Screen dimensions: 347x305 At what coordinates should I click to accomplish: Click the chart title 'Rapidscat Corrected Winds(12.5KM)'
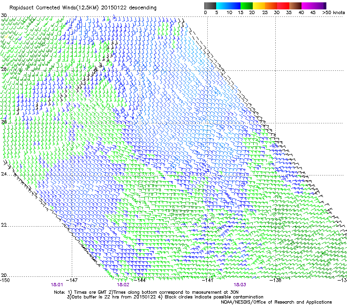[x=54, y=8]
